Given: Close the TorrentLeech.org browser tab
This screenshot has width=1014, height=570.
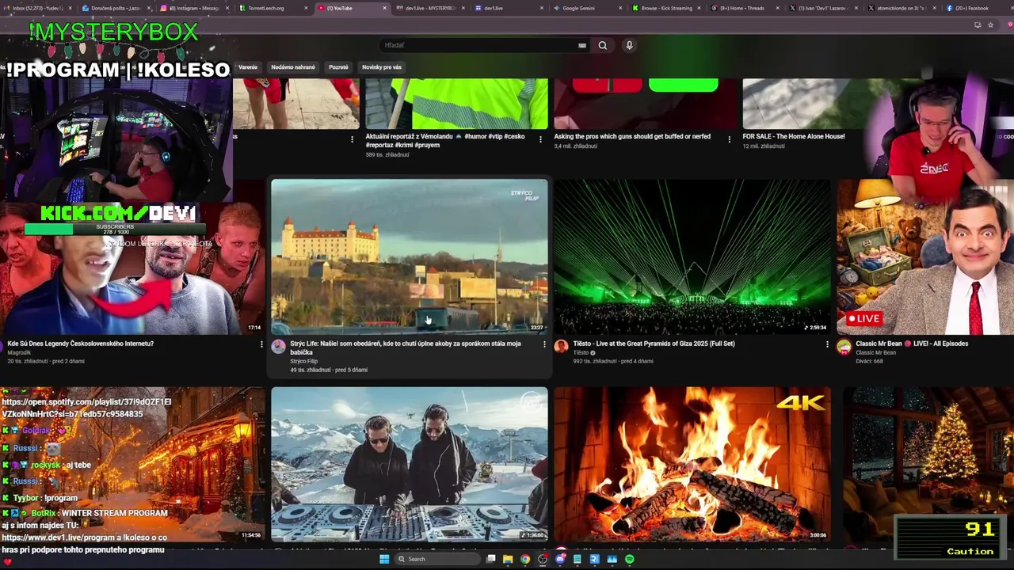Looking at the screenshot, I should (x=306, y=8).
